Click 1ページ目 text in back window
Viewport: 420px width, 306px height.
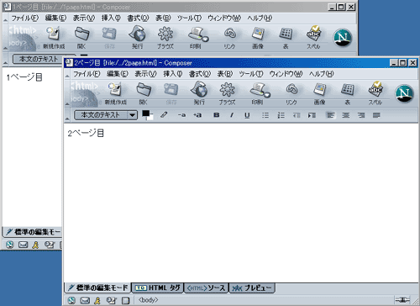pos(24,77)
